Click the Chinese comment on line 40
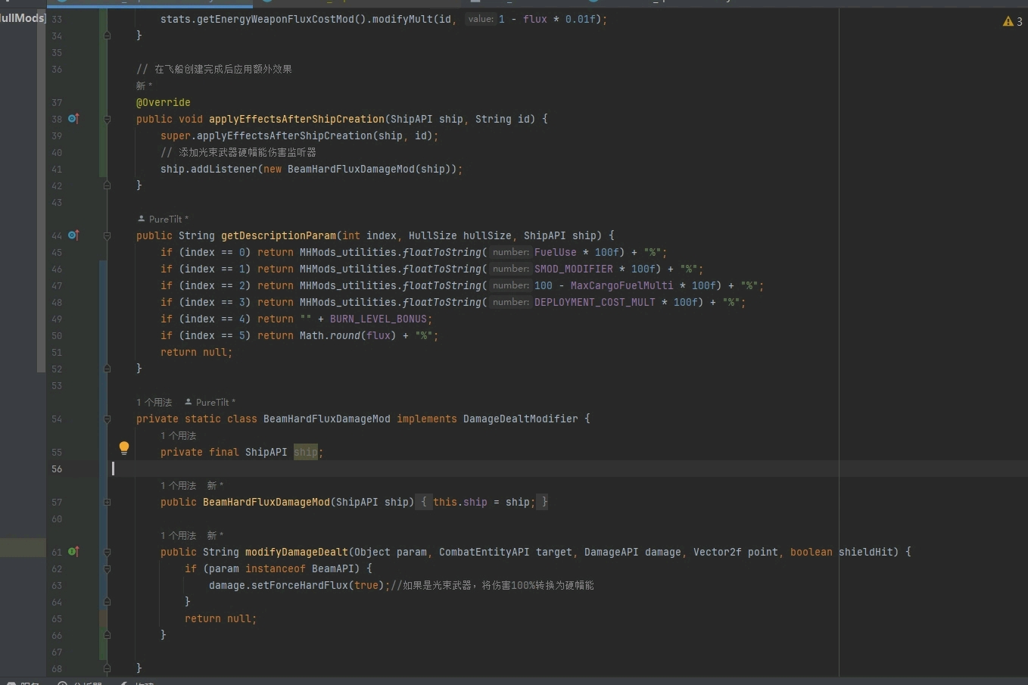Viewport: 1028px width, 685px height. tap(238, 152)
